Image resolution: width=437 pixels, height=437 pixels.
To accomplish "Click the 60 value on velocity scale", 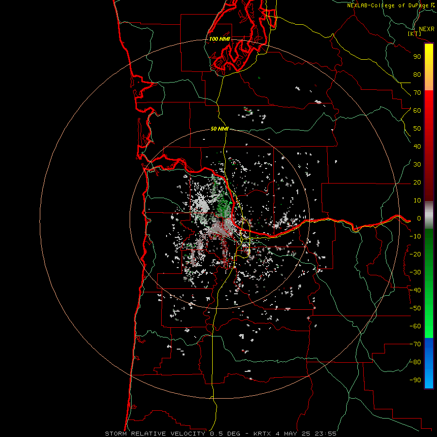I will point(417,111).
